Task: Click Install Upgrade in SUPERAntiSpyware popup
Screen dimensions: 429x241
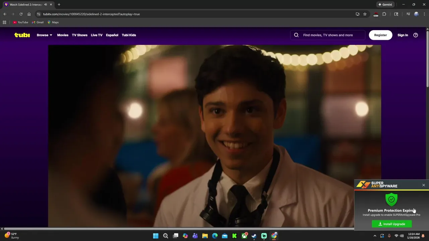Action: pyautogui.click(x=392, y=224)
